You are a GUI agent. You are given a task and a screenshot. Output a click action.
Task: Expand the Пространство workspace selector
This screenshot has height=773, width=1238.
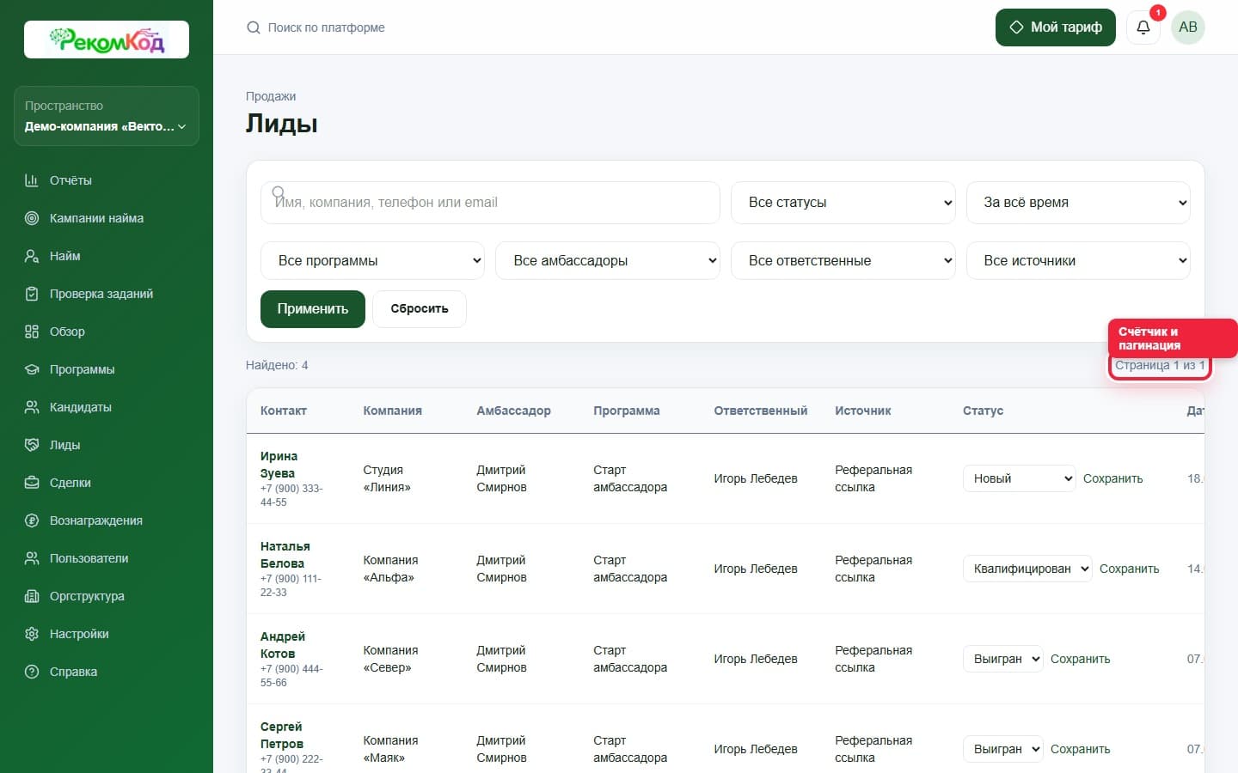click(107, 116)
